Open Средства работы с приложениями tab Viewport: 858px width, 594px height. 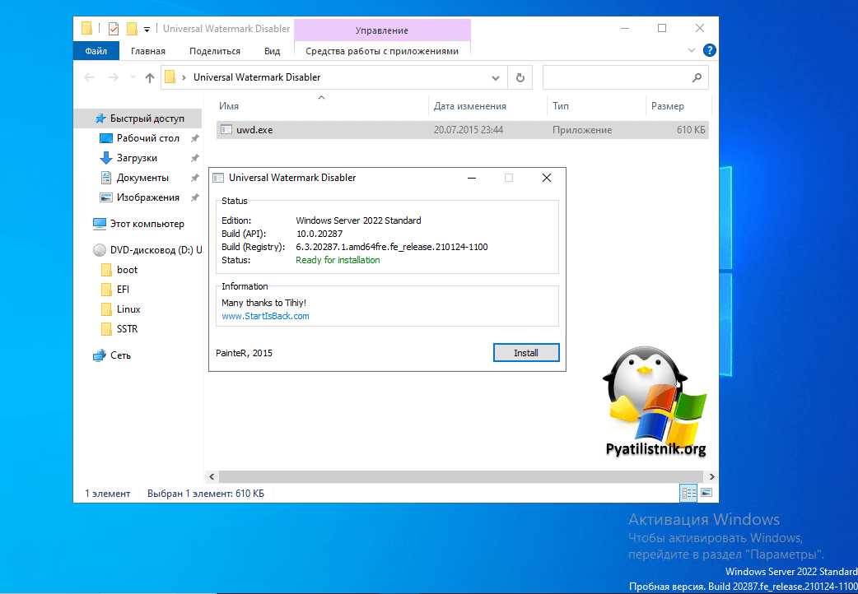point(382,51)
